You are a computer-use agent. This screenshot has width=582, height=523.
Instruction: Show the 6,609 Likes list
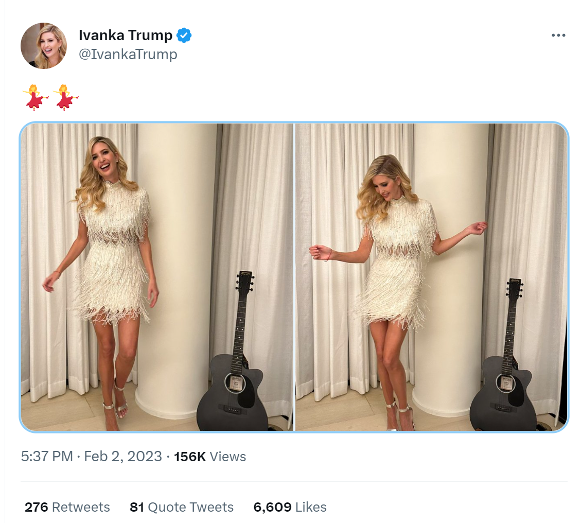click(290, 507)
